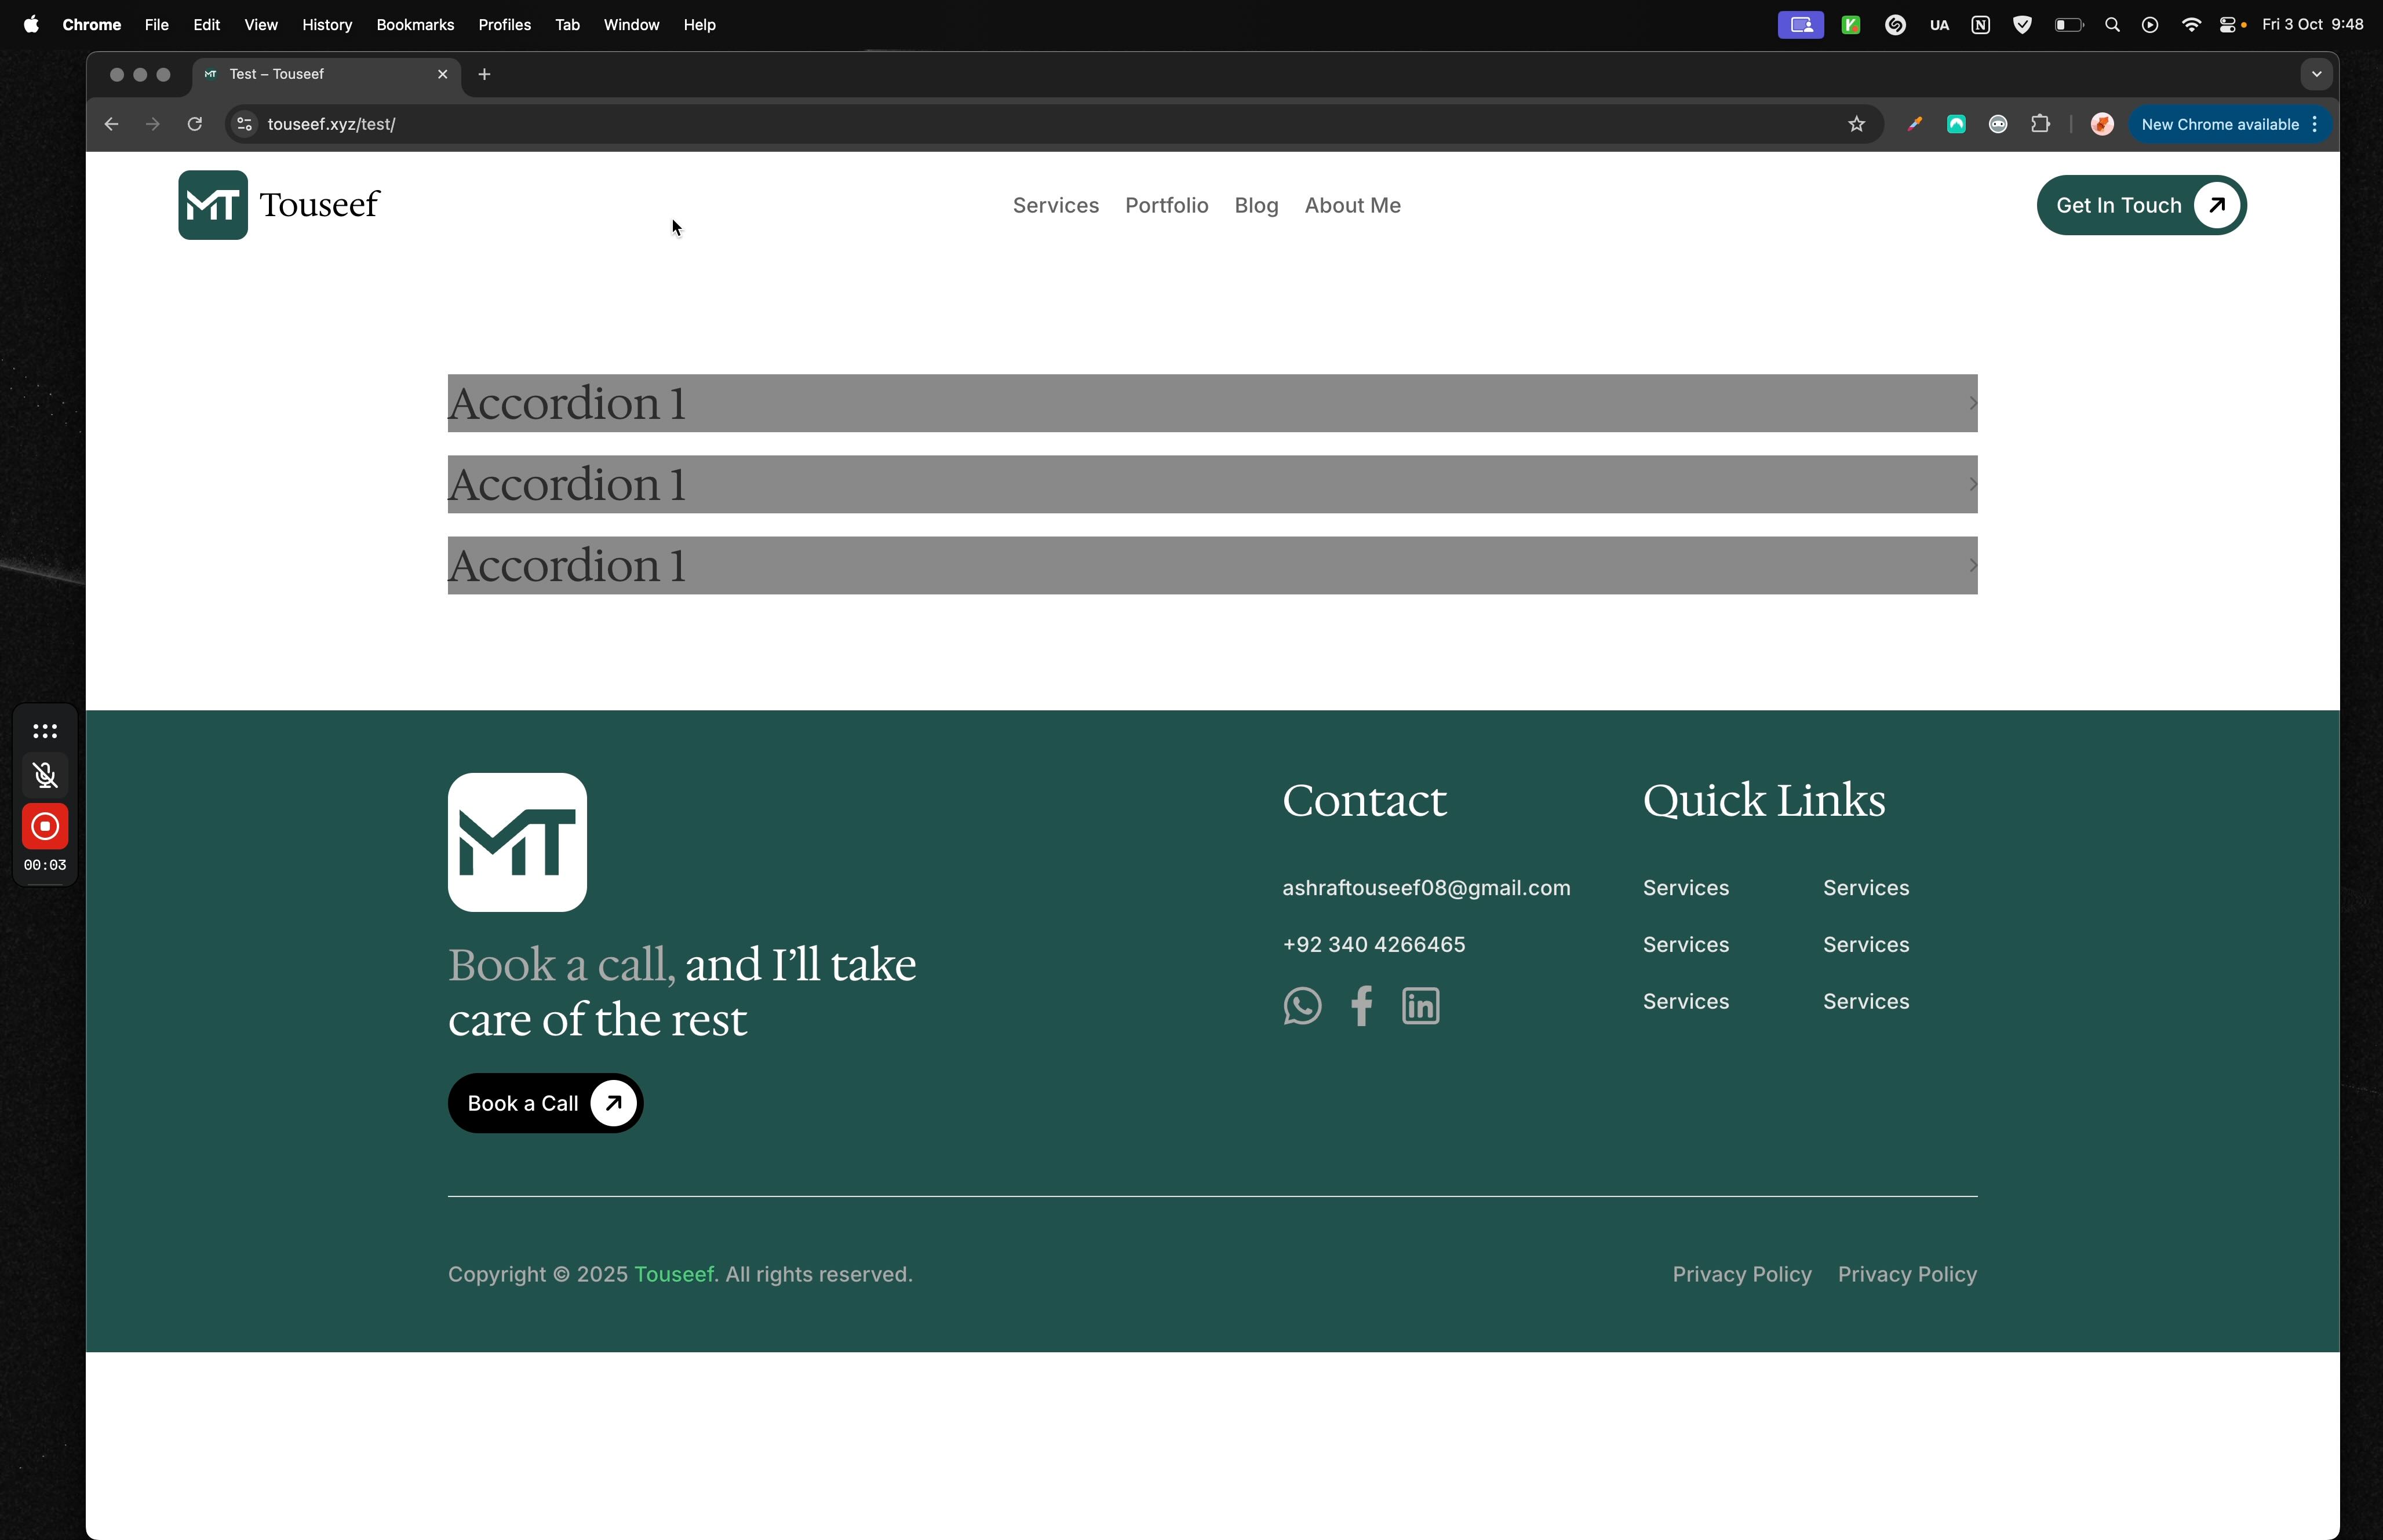Image resolution: width=2383 pixels, height=1540 pixels.
Task: Stop the screen recording red button
Action: tap(45, 826)
